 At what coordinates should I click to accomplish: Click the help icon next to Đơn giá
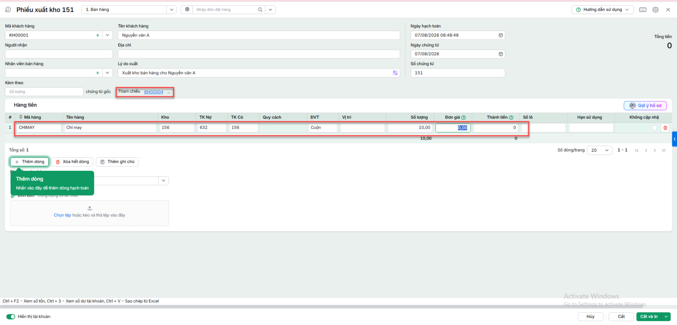tap(464, 117)
